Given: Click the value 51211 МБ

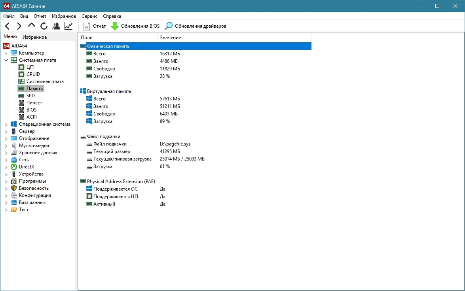Looking at the screenshot, I should point(170,106).
